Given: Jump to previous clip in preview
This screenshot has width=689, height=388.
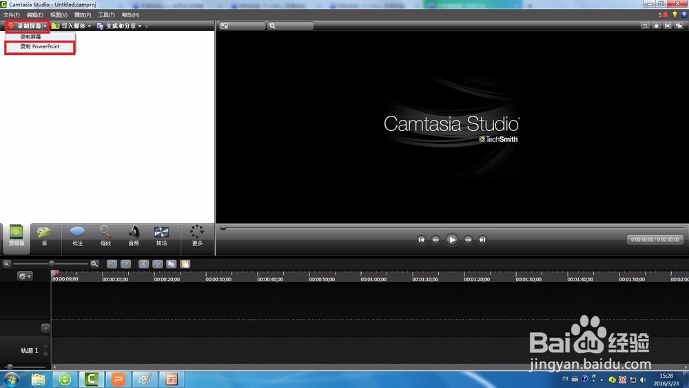Looking at the screenshot, I should coord(421,239).
